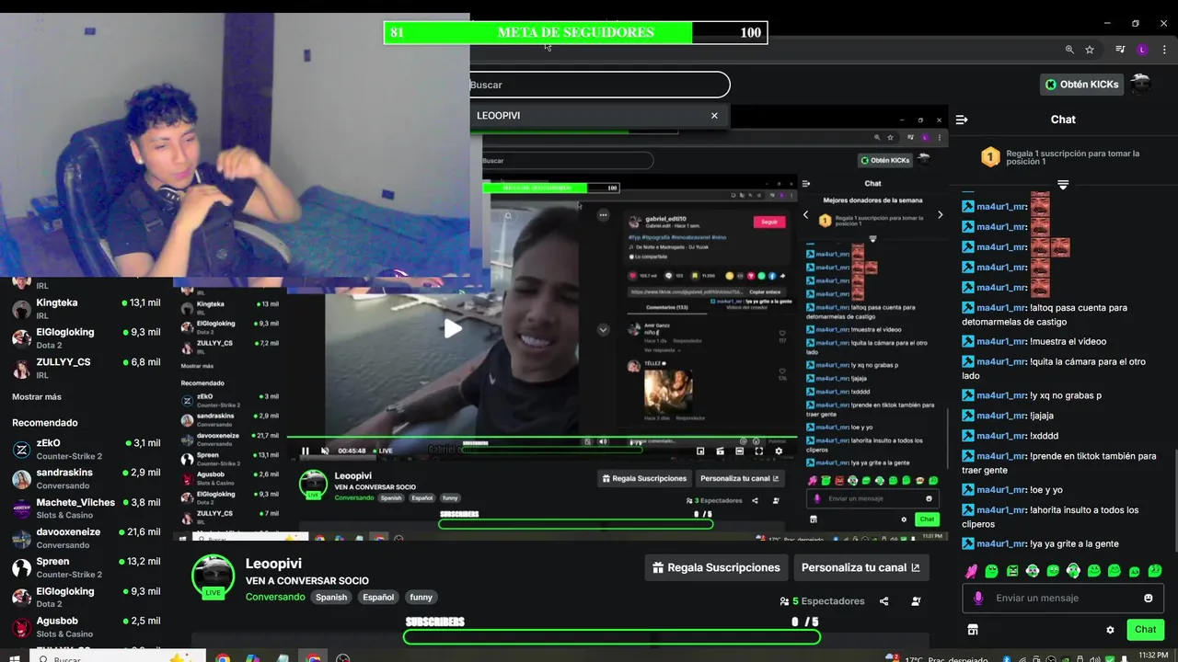Collapse the chat panel with the arrow icon
This screenshot has height=662, width=1178.
(x=962, y=120)
